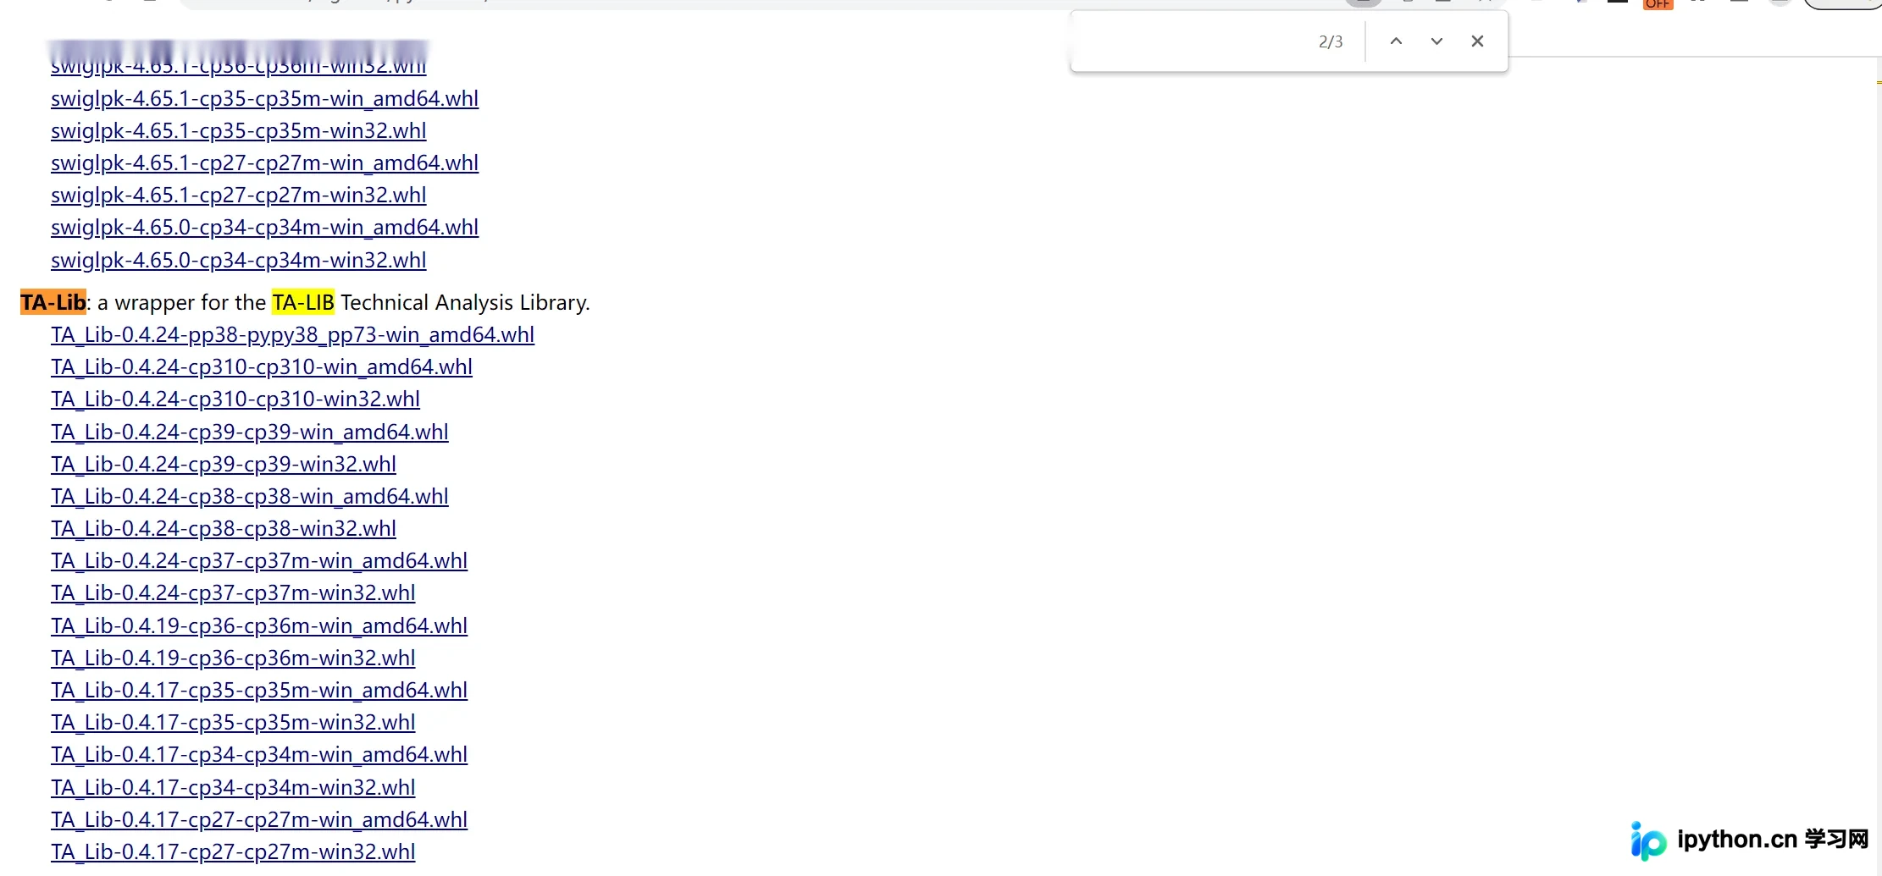Viewport: 1882px width, 876px height.
Task: Click the yellow highlighted TA-LIB text
Action: coord(303,302)
